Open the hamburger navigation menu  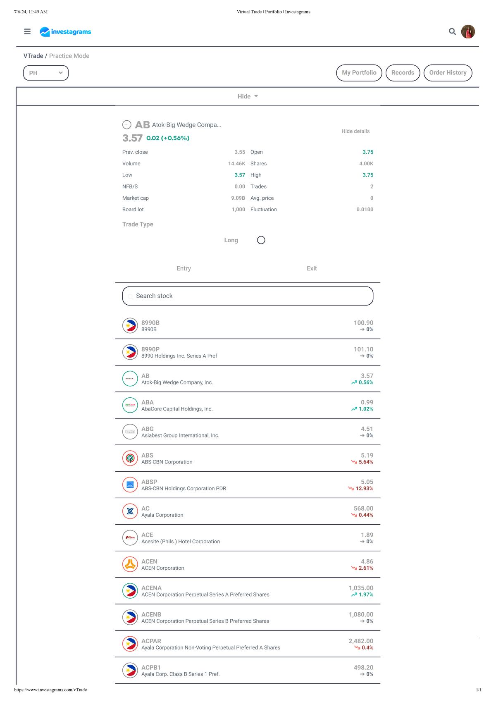pos(27,31)
